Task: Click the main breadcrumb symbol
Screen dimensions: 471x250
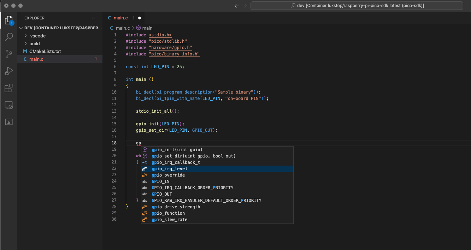Action: tap(147, 28)
